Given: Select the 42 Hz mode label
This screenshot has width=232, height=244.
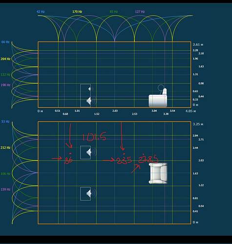Looking at the screenshot, I should click(41, 12).
